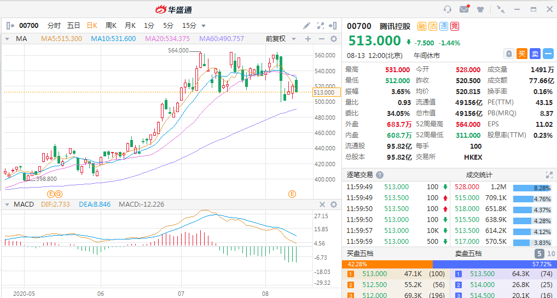Open the messages envelope icon
Viewport: 557px width, 298px height.
pos(465,9)
